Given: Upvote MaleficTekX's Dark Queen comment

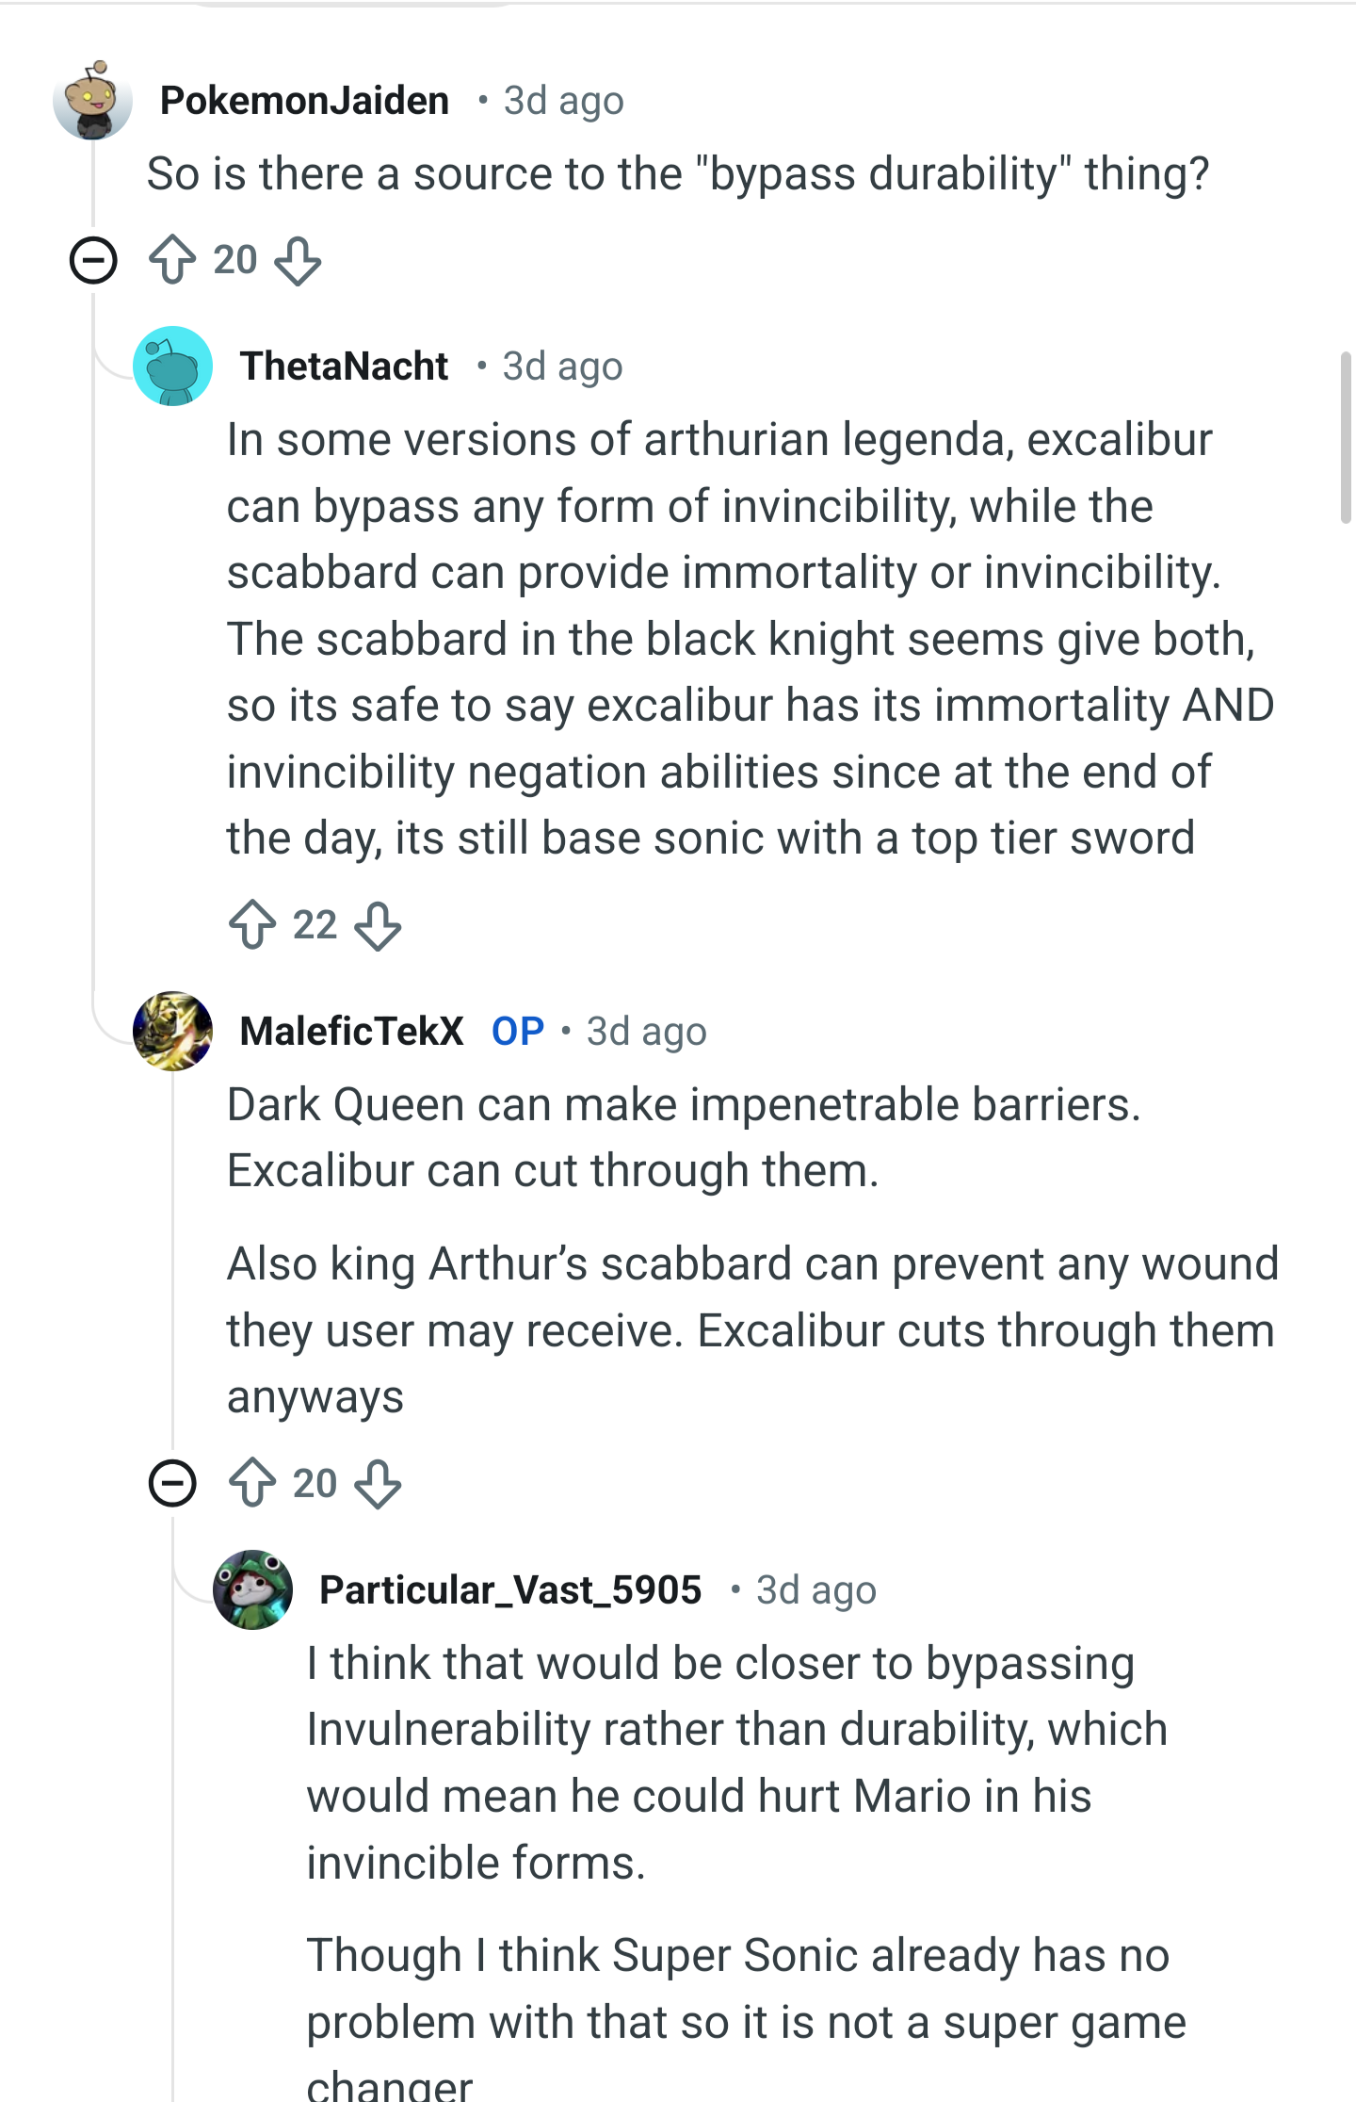Looking at the screenshot, I should pyautogui.click(x=252, y=1484).
